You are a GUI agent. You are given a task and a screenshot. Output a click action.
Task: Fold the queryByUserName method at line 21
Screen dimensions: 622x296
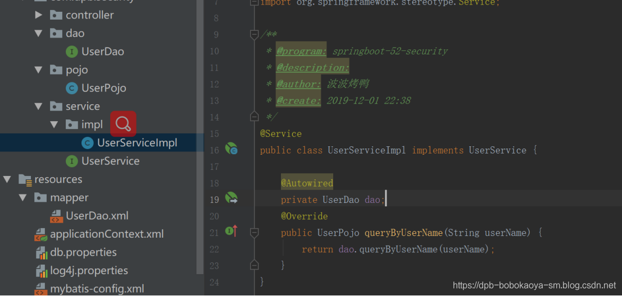pyautogui.click(x=255, y=232)
